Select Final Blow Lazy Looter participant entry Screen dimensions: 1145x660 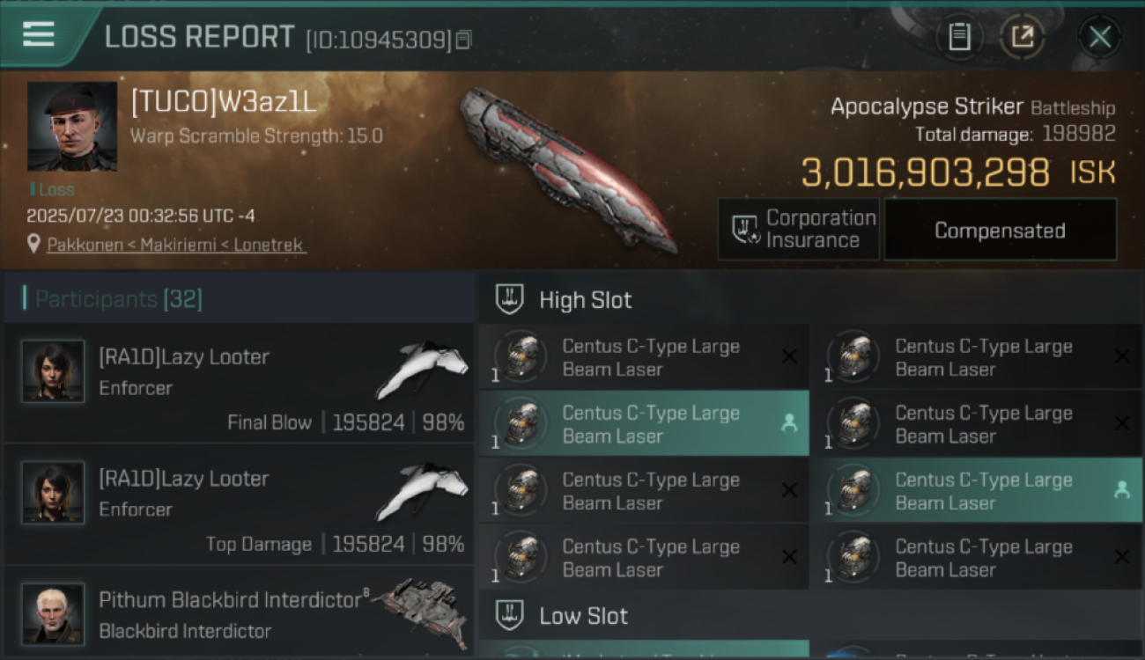[x=239, y=383]
